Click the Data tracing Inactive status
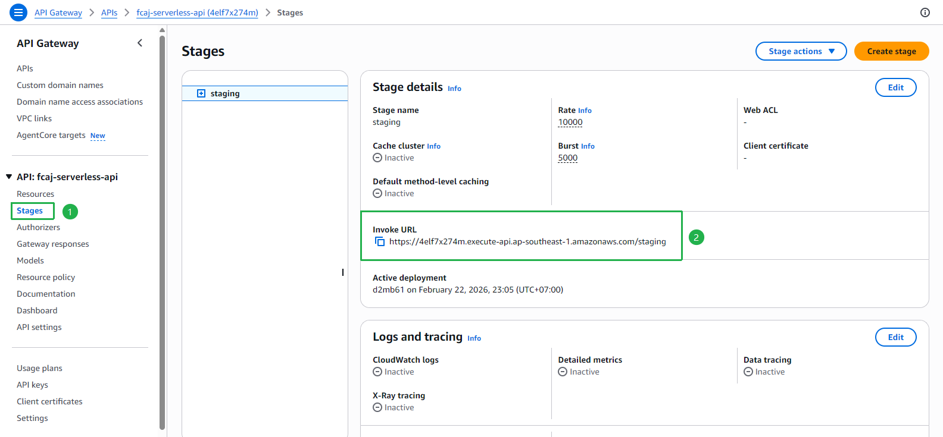Viewport: 943px width, 437px height. (x=764, y=372)
